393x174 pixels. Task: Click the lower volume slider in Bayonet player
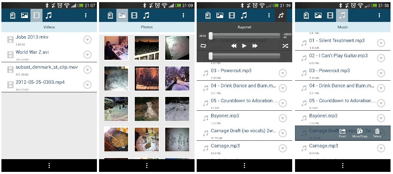tap(244, 56)
